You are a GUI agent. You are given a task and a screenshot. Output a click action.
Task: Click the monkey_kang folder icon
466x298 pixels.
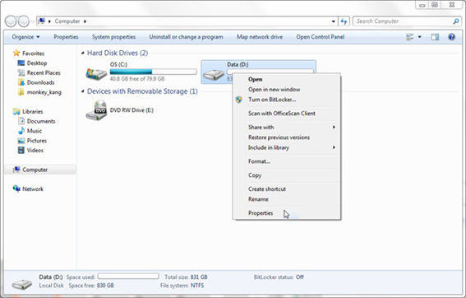pyautogui.click(x=21, y=92)
